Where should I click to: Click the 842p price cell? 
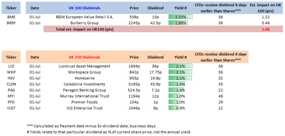coord(134,72)
